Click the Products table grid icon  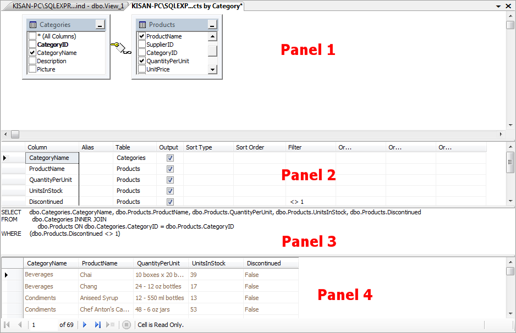pos(142,25)
